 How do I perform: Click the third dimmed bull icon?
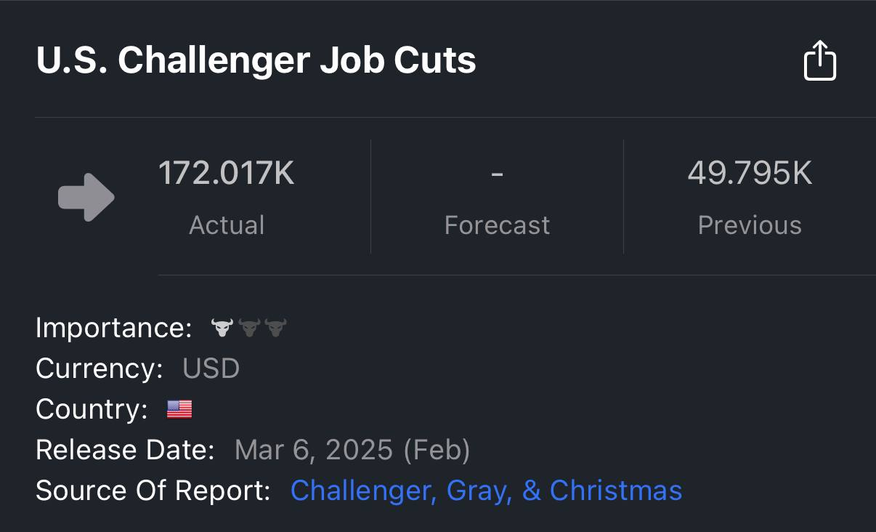coord(276,328)
